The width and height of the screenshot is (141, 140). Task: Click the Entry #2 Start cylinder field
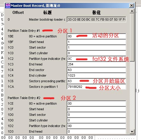tap(96, 120)
